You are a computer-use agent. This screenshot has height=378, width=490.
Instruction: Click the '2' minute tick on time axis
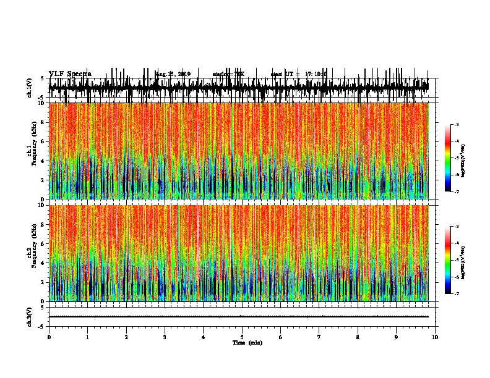[126, 337]
